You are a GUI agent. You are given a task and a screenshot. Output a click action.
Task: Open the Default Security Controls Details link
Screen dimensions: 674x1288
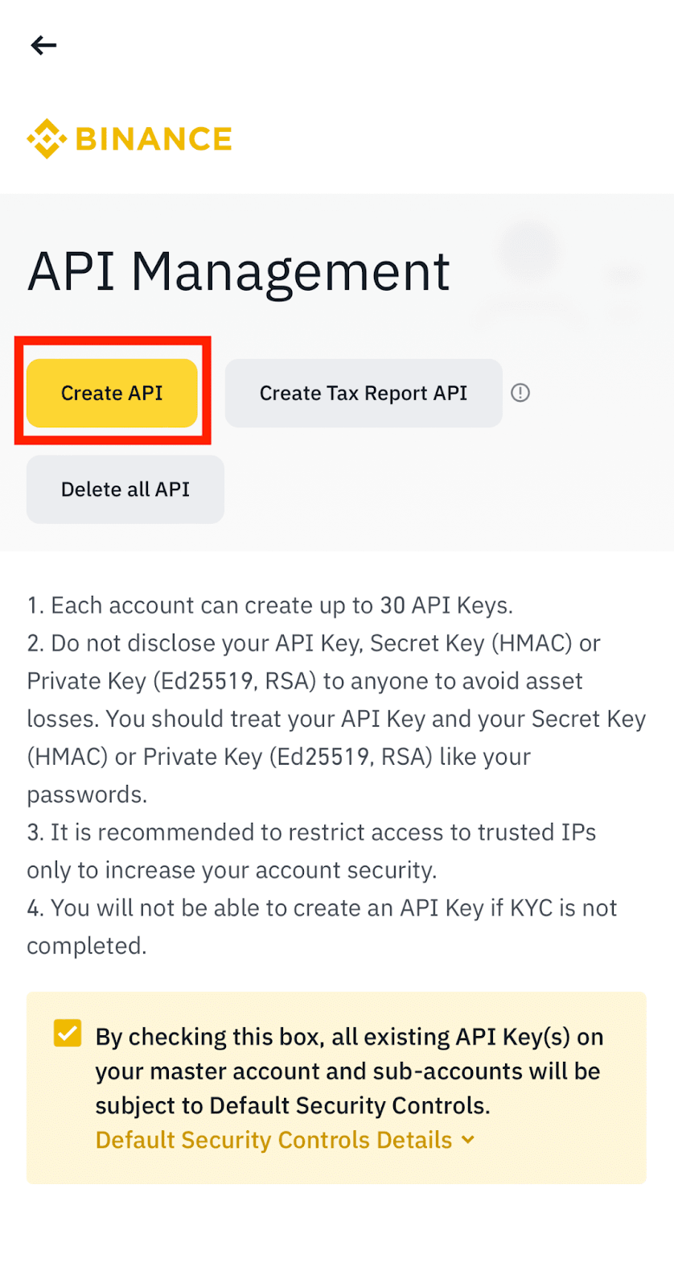tap(273, 1140)
